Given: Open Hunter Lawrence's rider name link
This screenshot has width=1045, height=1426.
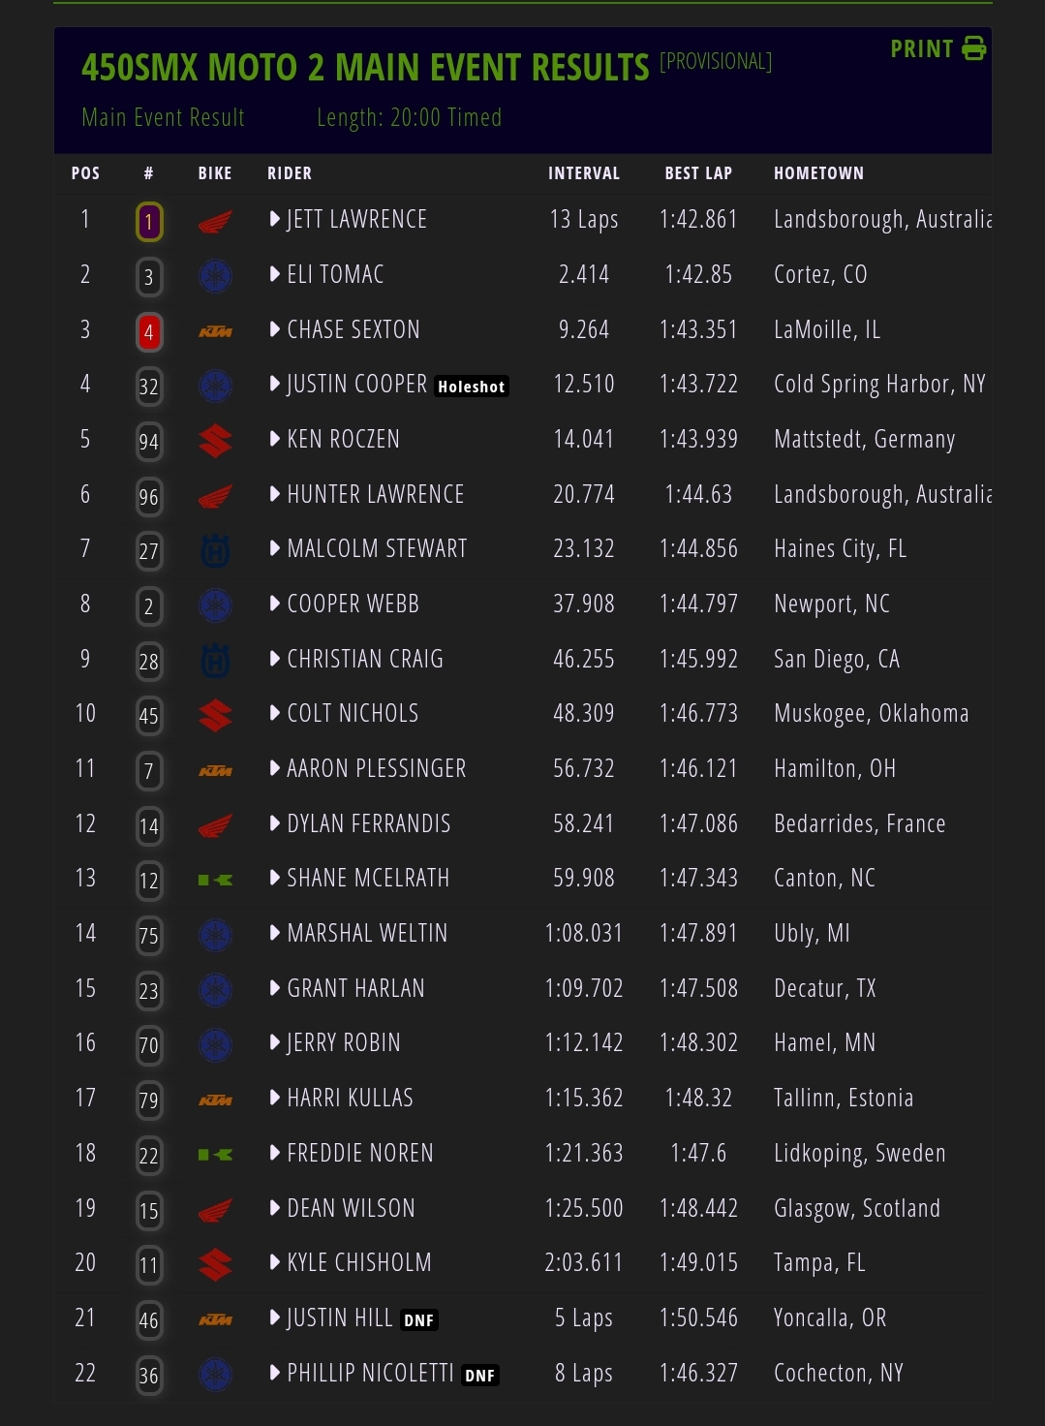Looking at the screenshot, I should click(x=376, y=495).
